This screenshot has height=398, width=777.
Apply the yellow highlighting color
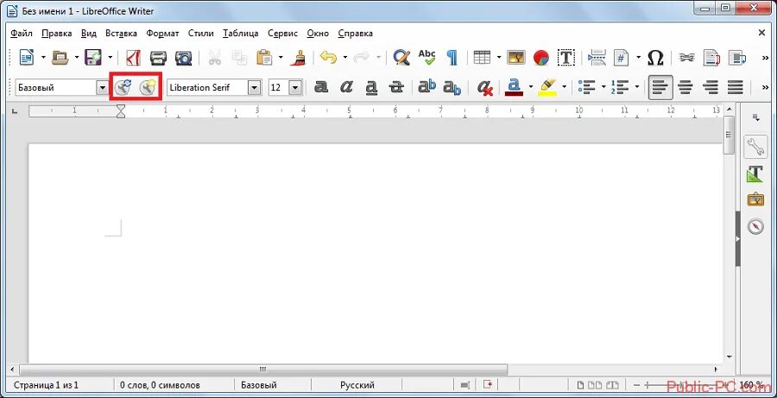tap(547, 88)
